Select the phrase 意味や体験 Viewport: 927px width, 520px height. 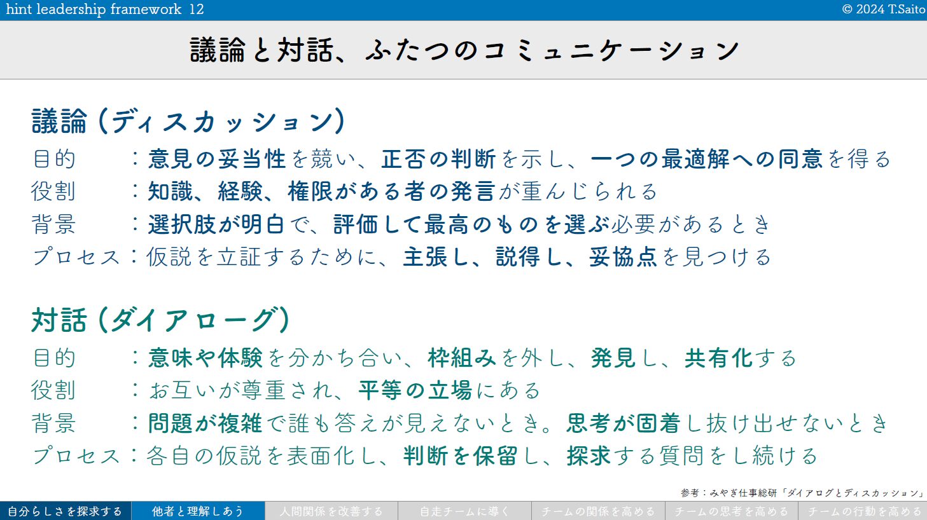(x=206, y=358)
